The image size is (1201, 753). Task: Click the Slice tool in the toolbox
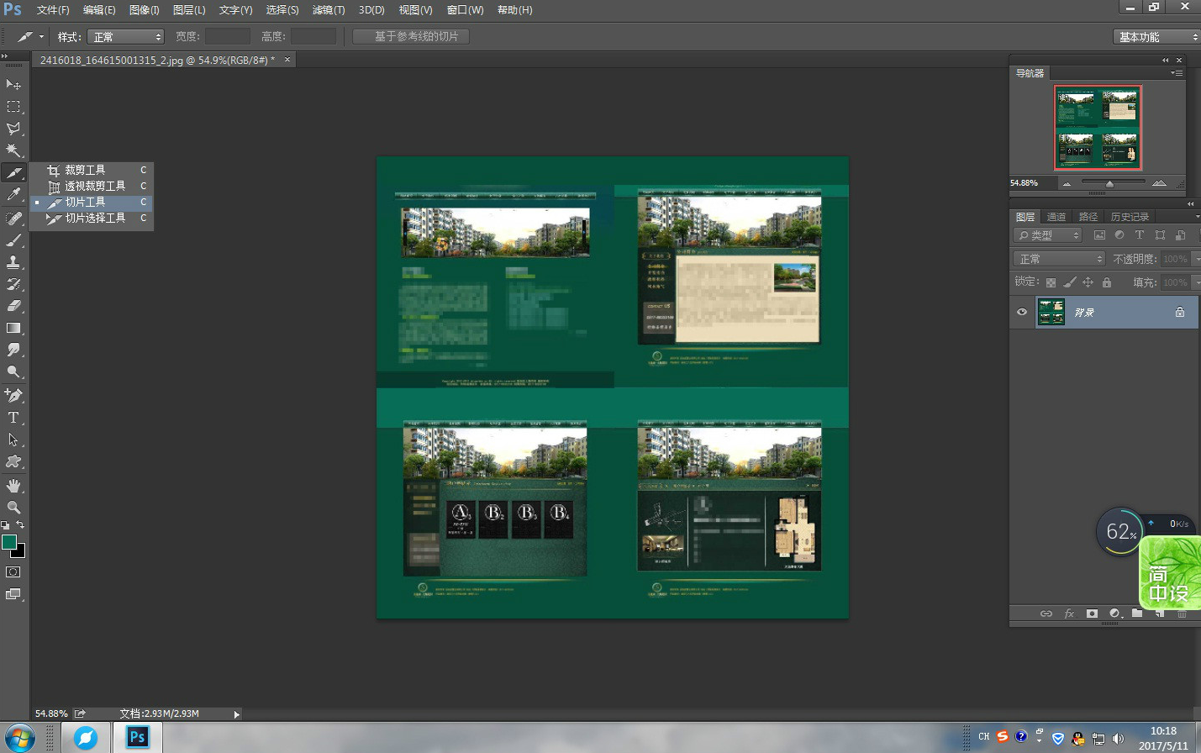click(13, 173)
